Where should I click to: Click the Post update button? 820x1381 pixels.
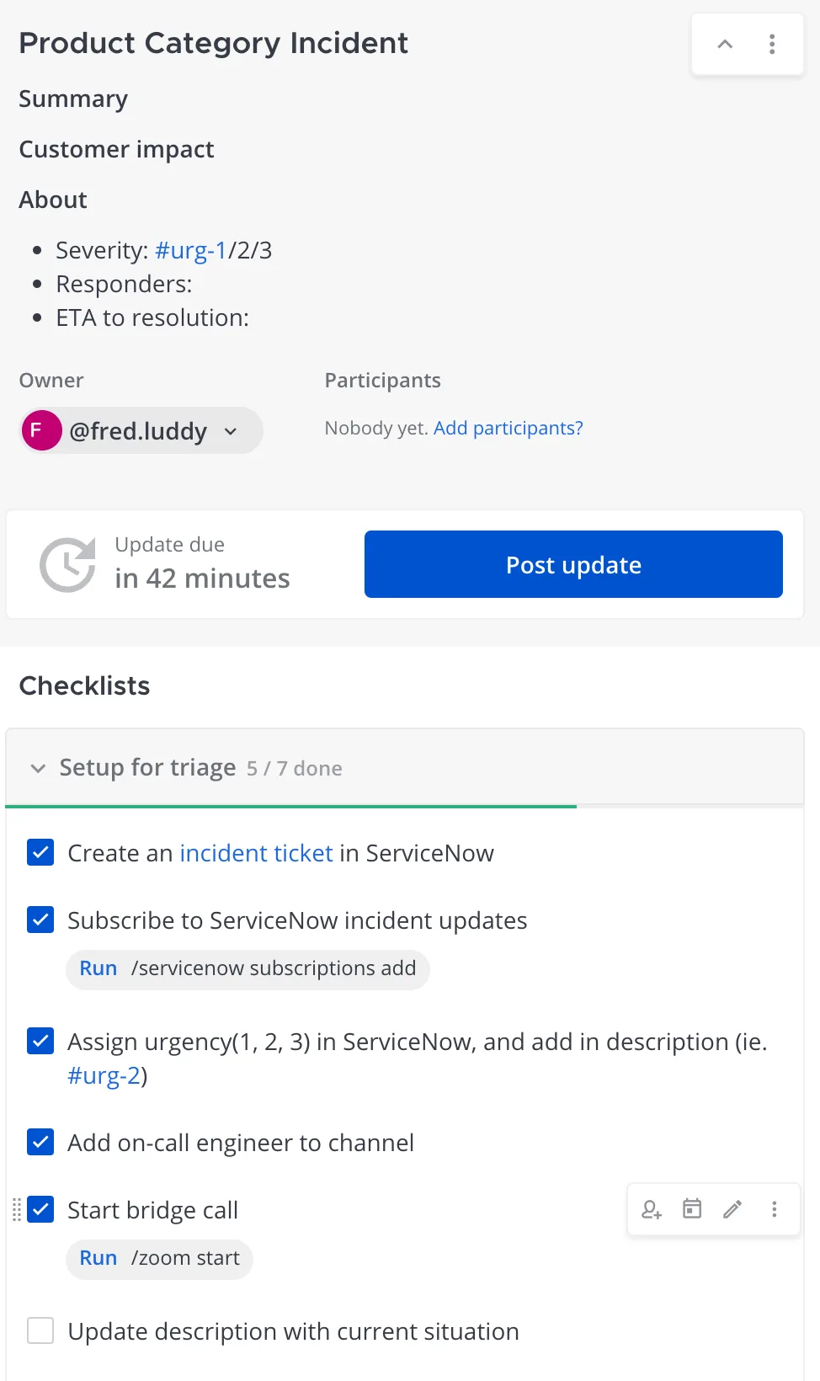pyautogui.click(x=573, y=564)
